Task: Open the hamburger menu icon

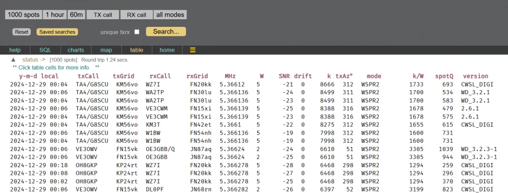Action: tap(193, 50)
